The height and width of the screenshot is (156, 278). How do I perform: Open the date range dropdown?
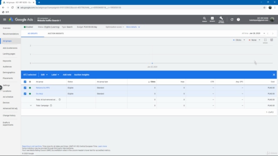pyautogui.click(x=257, y=33)
